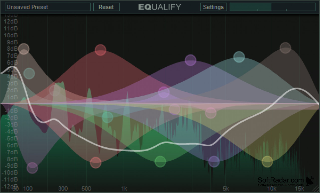Select the beige band node at 8dB low end

(24, 49)
